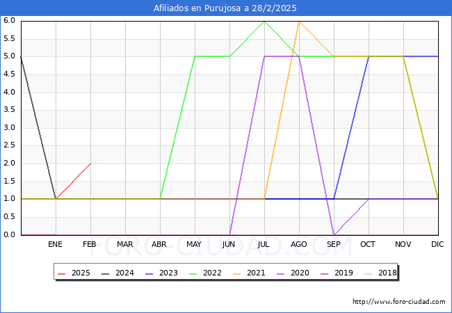The image size is (452, 313).
Task: Click the purple 2020 legend color marker
Action: pyautogui.click(x=281, y=273)
